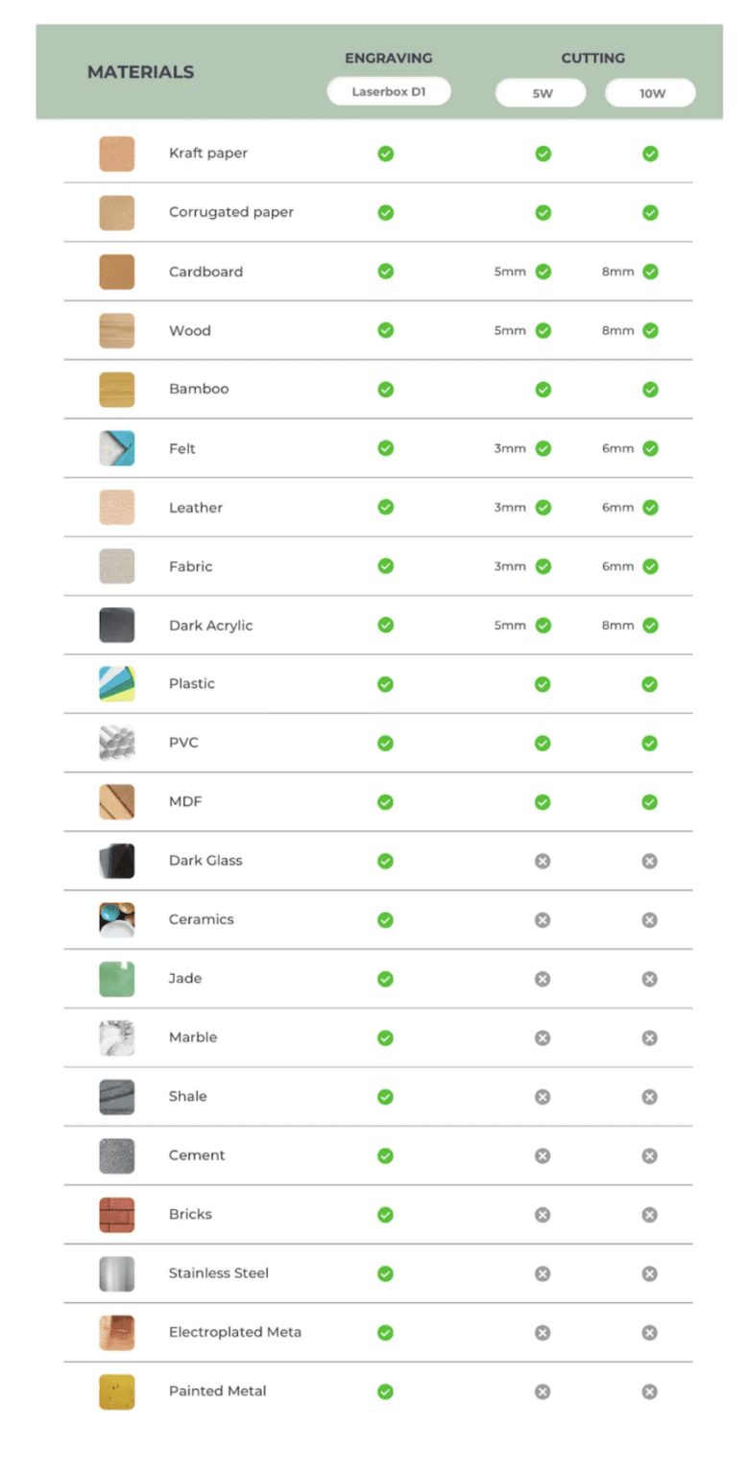The height and width of the screenshot is (1474, 746).
Task: Click the PVC pipes icon
Action: point(116,743)
